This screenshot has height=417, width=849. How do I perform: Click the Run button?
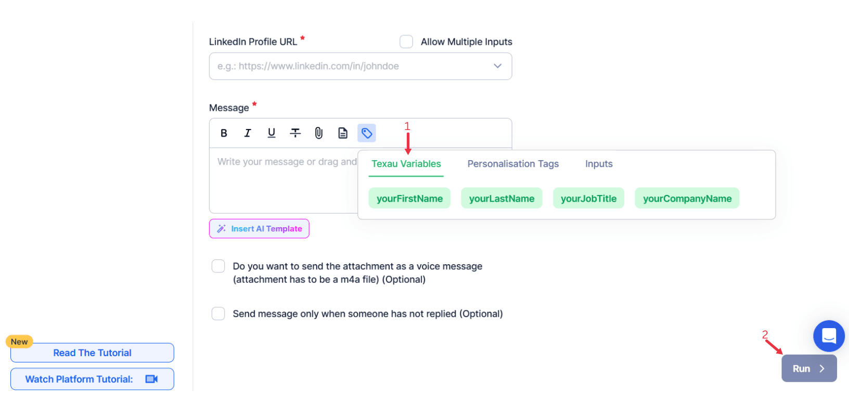808,368
